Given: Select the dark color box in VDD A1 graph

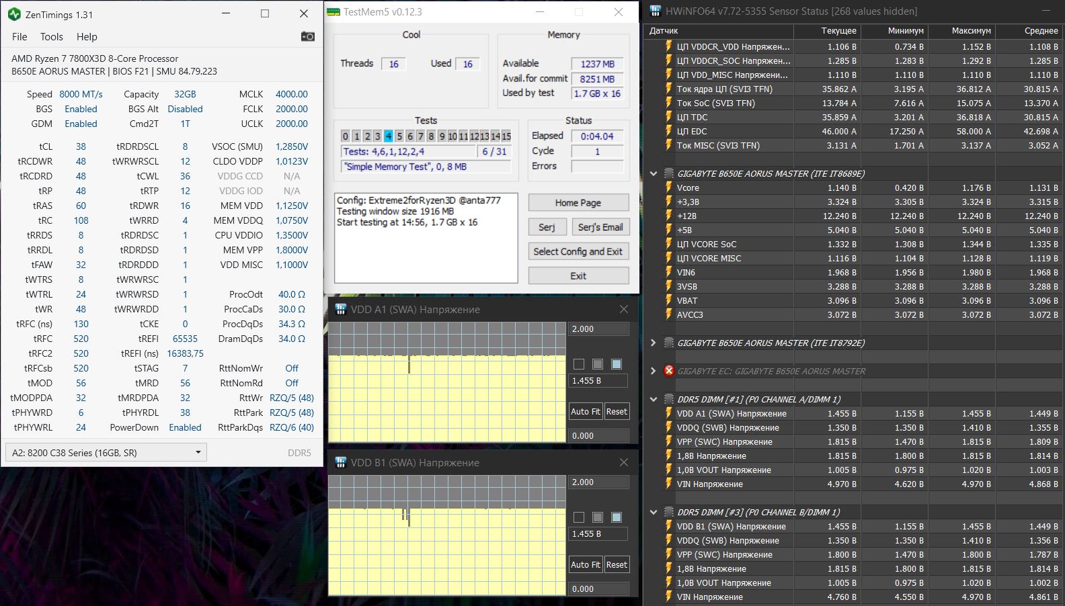Looking at the screenshot, I should point(579,364).
